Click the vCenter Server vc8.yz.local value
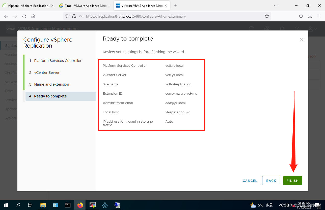Image resolution: width=325 pixels, height=210 pixels. click(174, 75)
